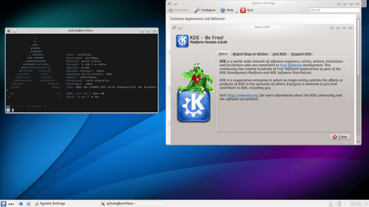Maximize the ajibola@archbox terminal window
369x207 pixels.
(148, 31)
